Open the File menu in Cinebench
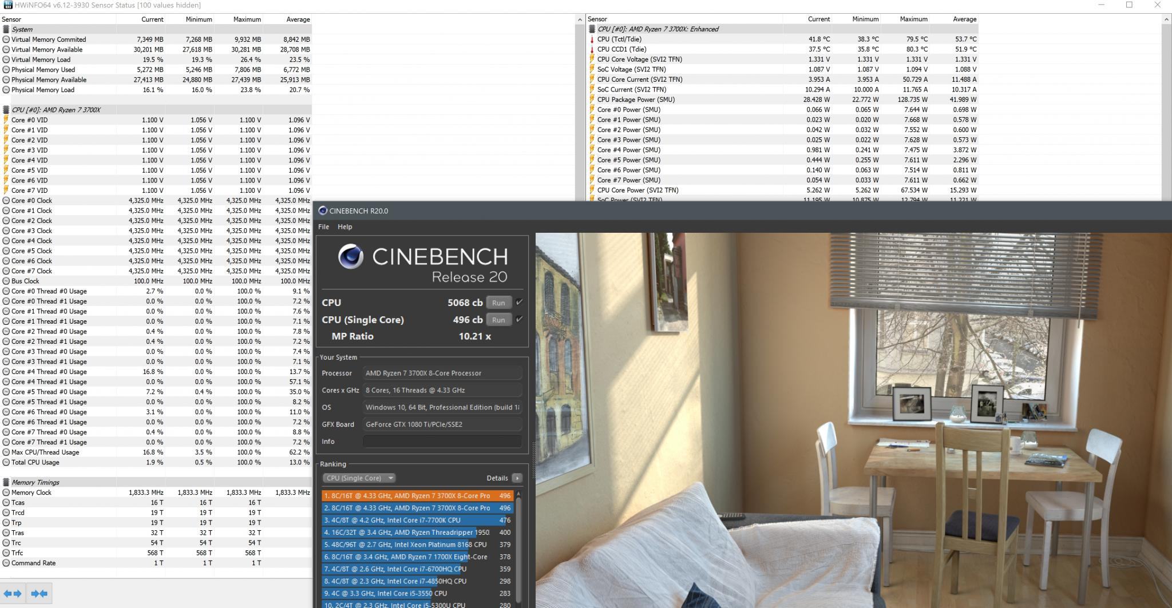The height and width of the screenshot is (608, 1172). click(323, 226)
